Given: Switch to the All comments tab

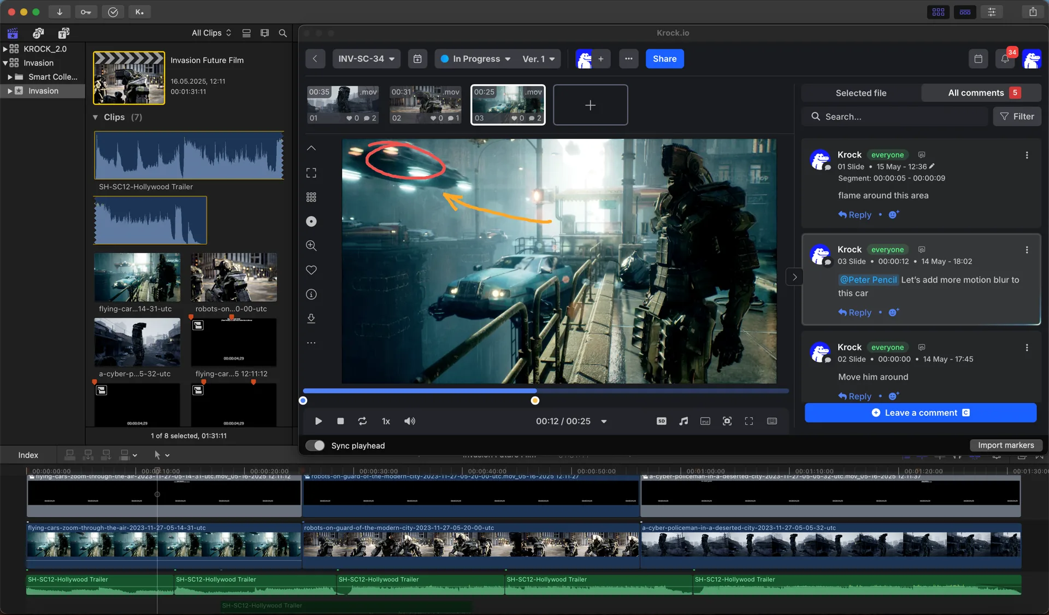Looking at the screenshot, I should click(x=976, y=93).
